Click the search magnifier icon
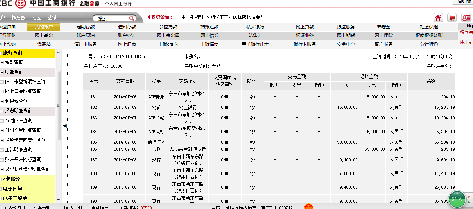Viewport: 473px width, 209px height. click(x=131, y=18)
